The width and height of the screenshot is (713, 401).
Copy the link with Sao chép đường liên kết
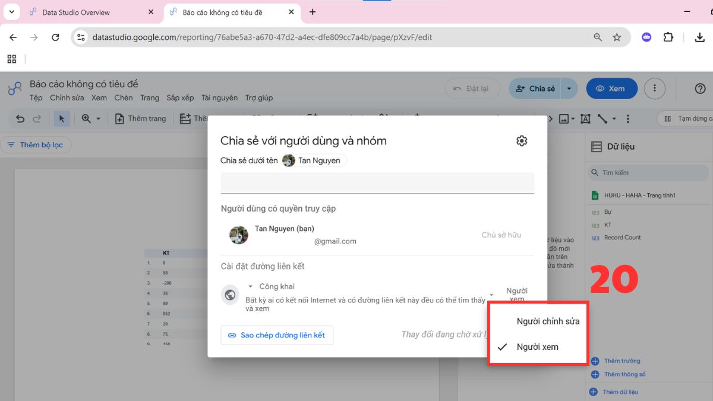coord(277,335)
